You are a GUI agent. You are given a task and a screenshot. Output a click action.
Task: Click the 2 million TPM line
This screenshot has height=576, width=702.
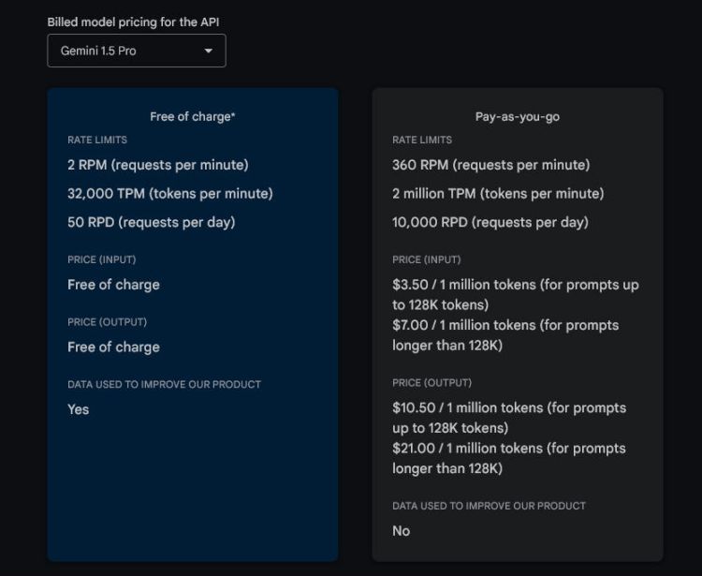pos(498,194)
